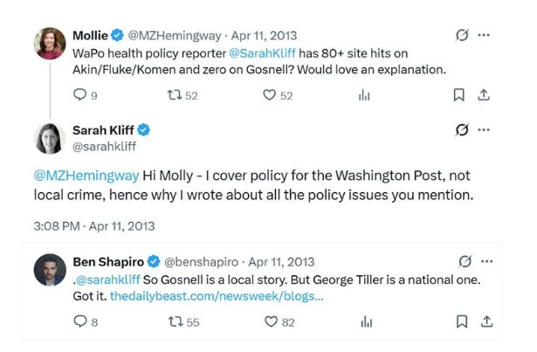Retweet Mollie's tweet
The width and height of the screenshot is (537, 352).
174,95
